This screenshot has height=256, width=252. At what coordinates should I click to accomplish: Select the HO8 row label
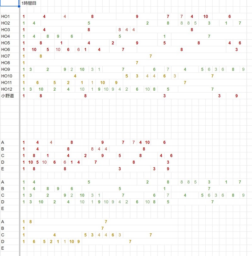click(5, 63)
